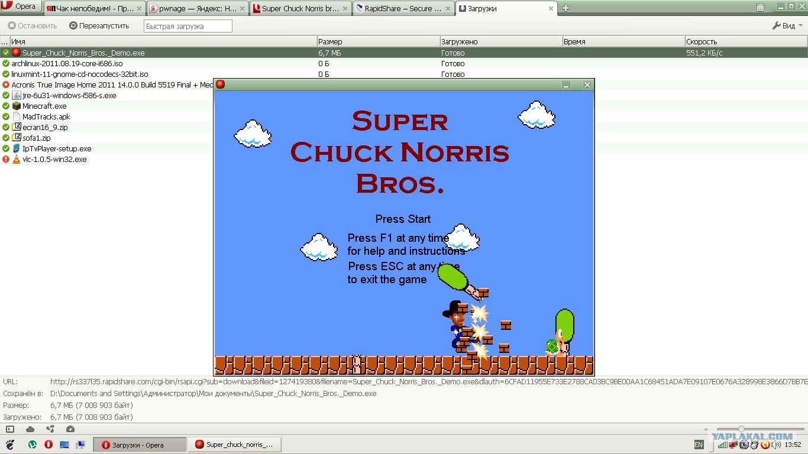Click the 'Сохранён в' file path text
Image resolution: width=808 pixels, height=454 pixels.
click(213, 394)
